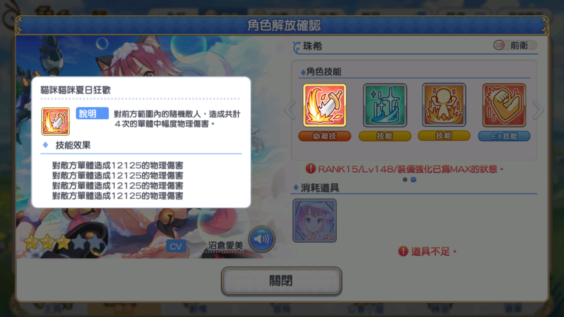Select the EX技能 flexing arm icon
564x317 pixels.
504,105
